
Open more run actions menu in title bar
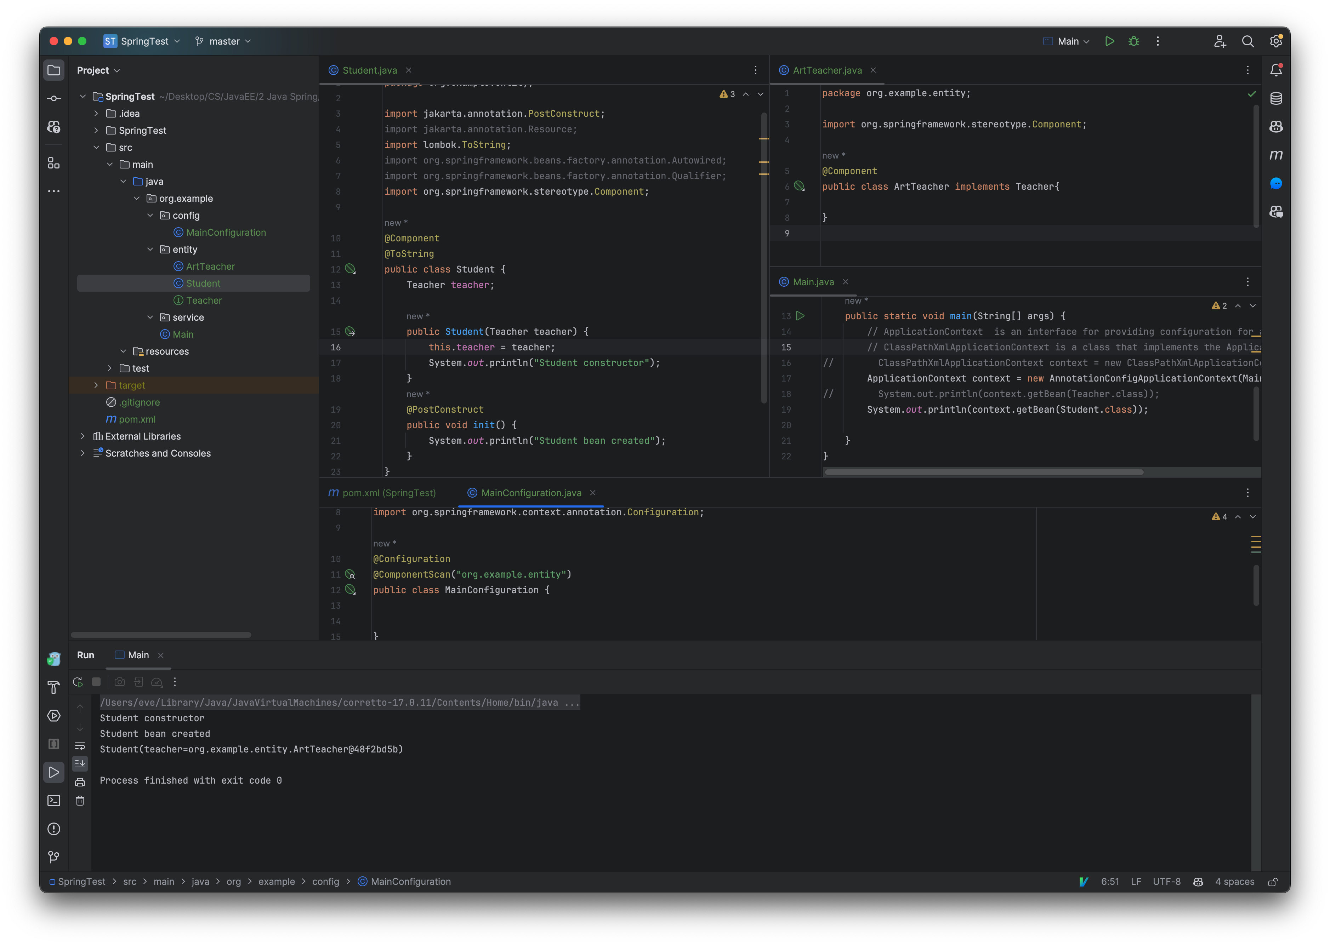pyautogui.click(x=1157, y=41)
